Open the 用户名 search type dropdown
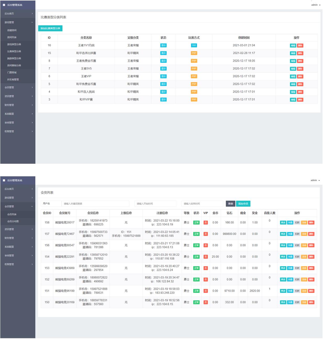323x339 pixels. pos(51,204)
